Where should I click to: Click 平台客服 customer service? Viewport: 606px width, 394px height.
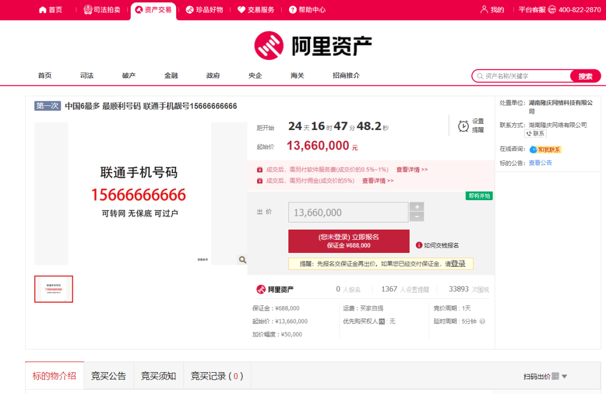(x=532, y=10)
